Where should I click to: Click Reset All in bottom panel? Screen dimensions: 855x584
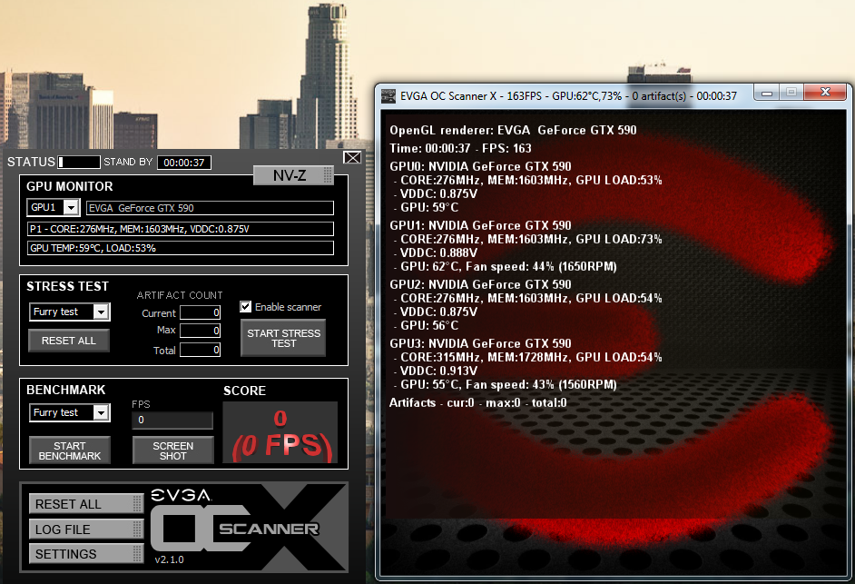tap(86, 505)
